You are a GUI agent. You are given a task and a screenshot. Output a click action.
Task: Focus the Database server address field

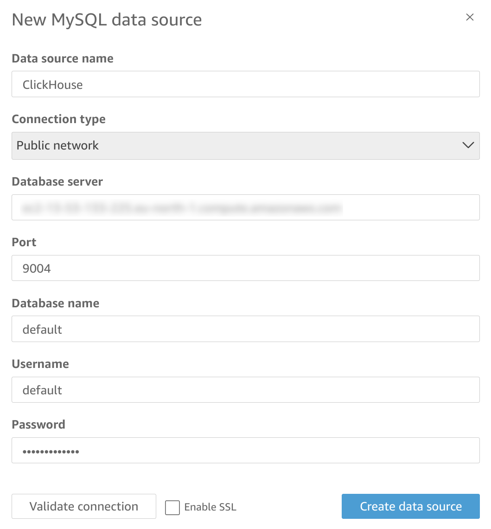(245, 207)
